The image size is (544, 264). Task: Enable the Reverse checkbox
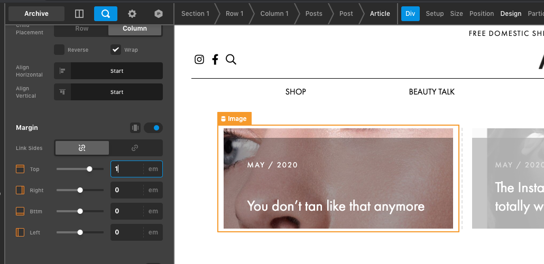[x=59, y=50]
